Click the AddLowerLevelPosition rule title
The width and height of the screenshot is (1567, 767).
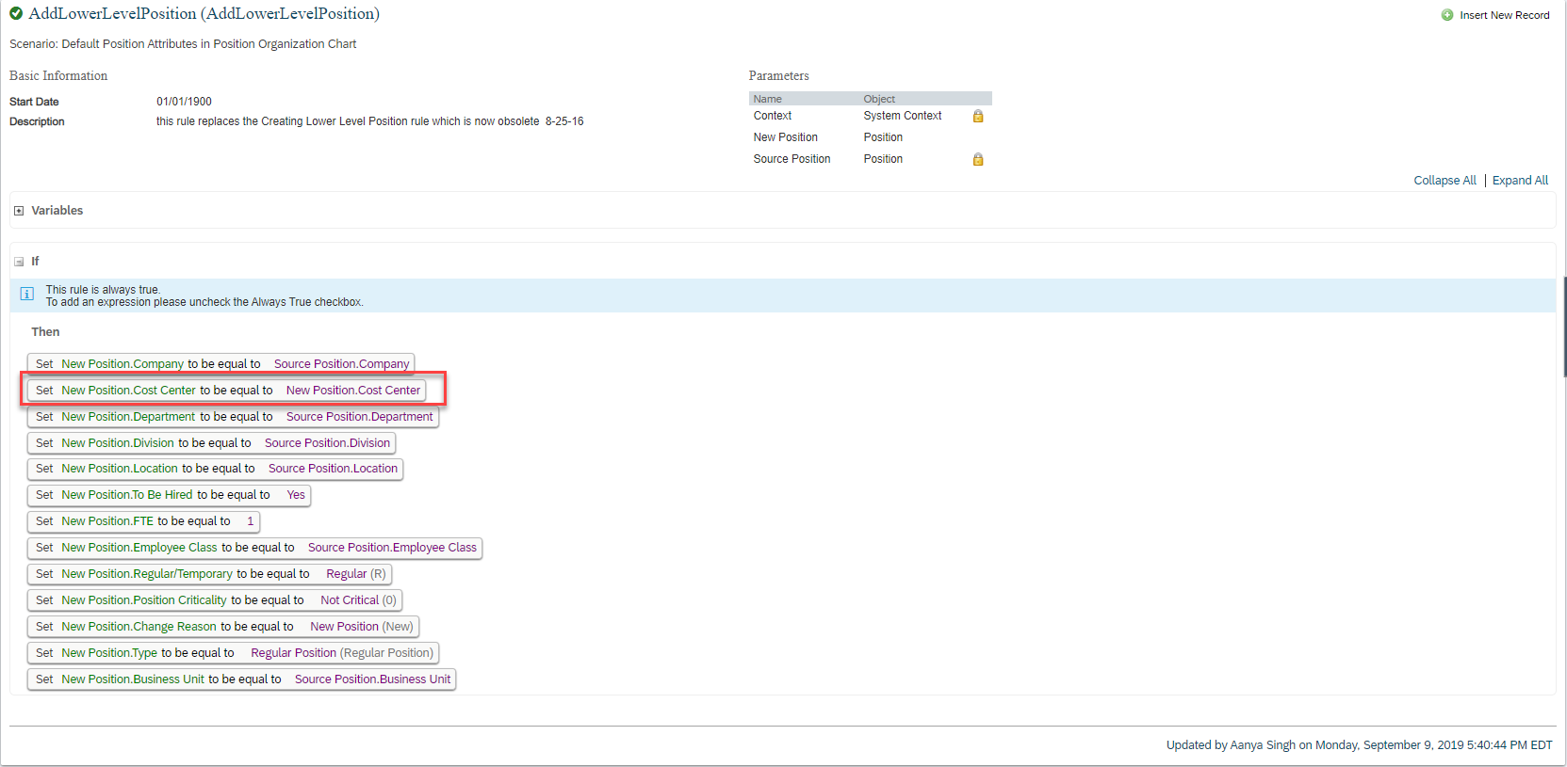coord(204,13)
